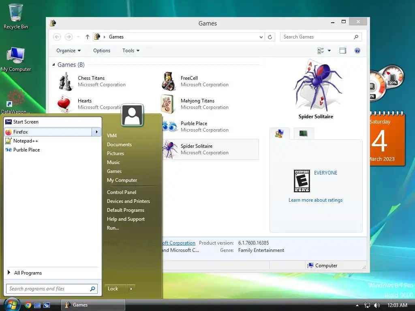415x311 pixels.
Task: Click the Games taskbar button
Action: [93, 305]
